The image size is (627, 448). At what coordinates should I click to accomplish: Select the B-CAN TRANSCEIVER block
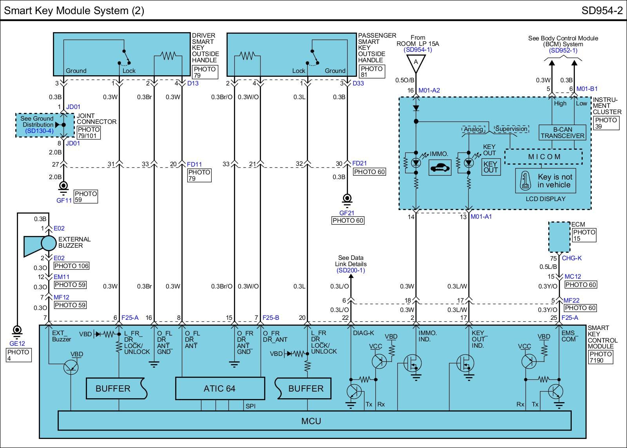pyautogui.click(x=562, y=133)
